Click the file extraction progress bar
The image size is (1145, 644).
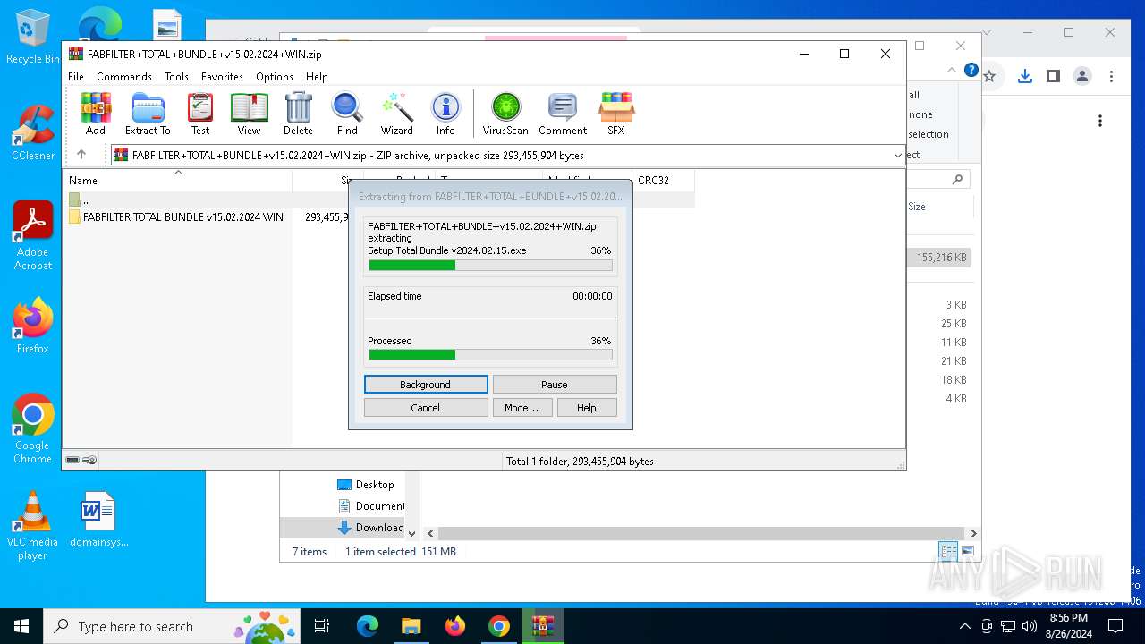click(490, 266)
